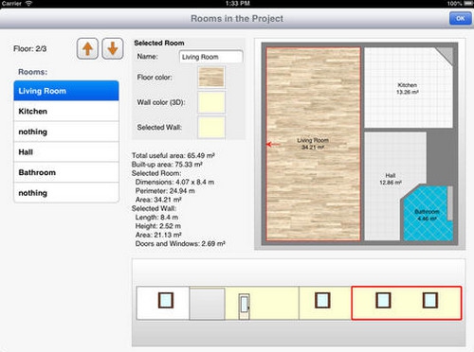Screen dimensions: 474x352
Task: Select the window left of highlighted wall
Action: coord(322,300)
